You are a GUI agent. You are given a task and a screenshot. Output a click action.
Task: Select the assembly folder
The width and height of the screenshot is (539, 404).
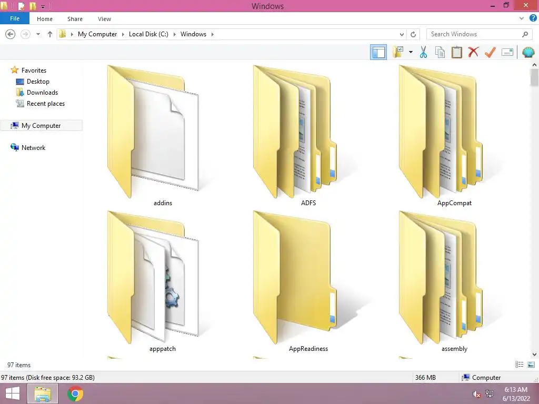point(454,281)
